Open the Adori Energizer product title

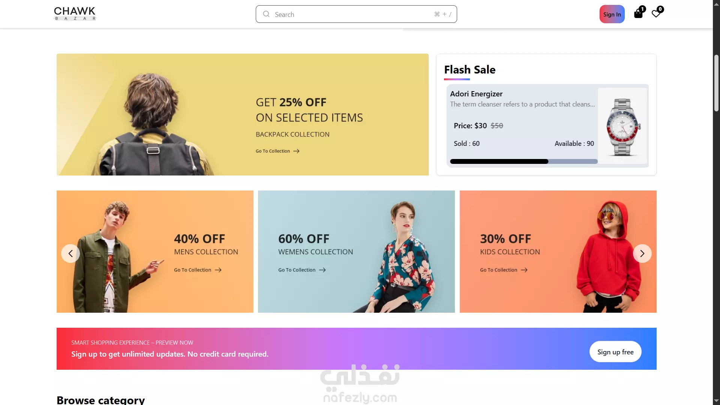click(x=476, y=94)
